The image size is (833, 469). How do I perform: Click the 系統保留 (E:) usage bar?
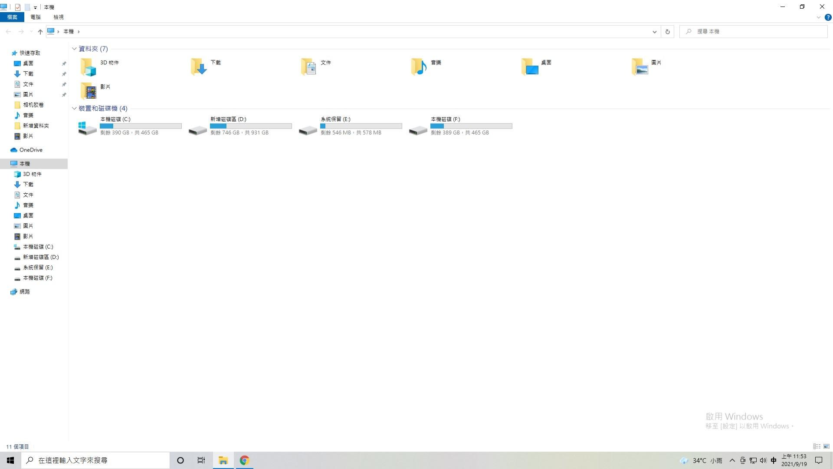tap(361, 126)
